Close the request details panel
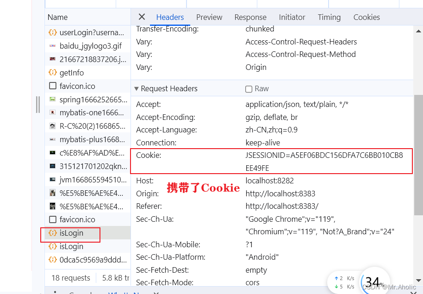This screenshot has width=423, height=294. pos(142,17)
